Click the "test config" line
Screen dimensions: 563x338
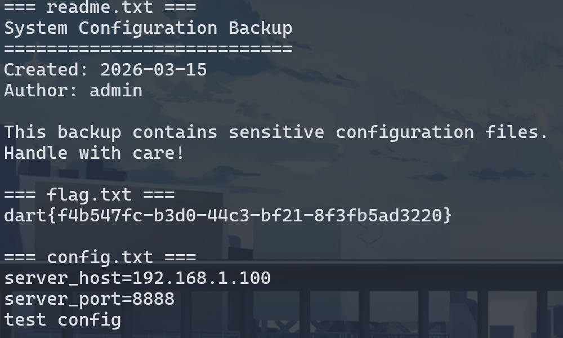point(62,320)
